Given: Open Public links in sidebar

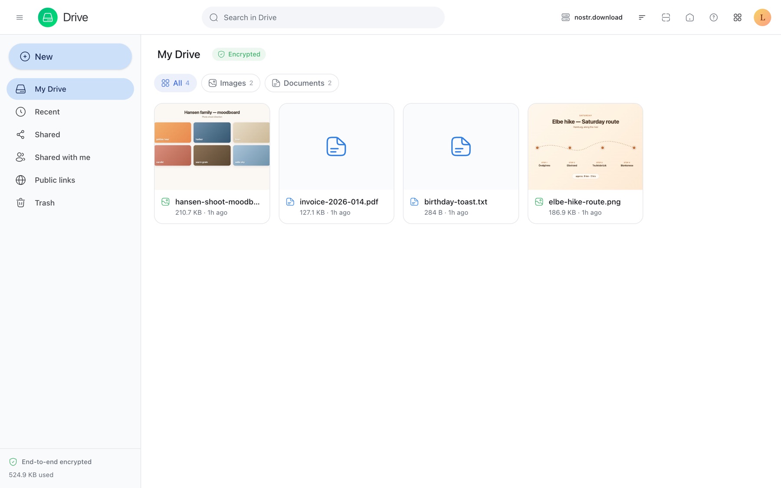Looking at the screenshot, I should point(70,180).
